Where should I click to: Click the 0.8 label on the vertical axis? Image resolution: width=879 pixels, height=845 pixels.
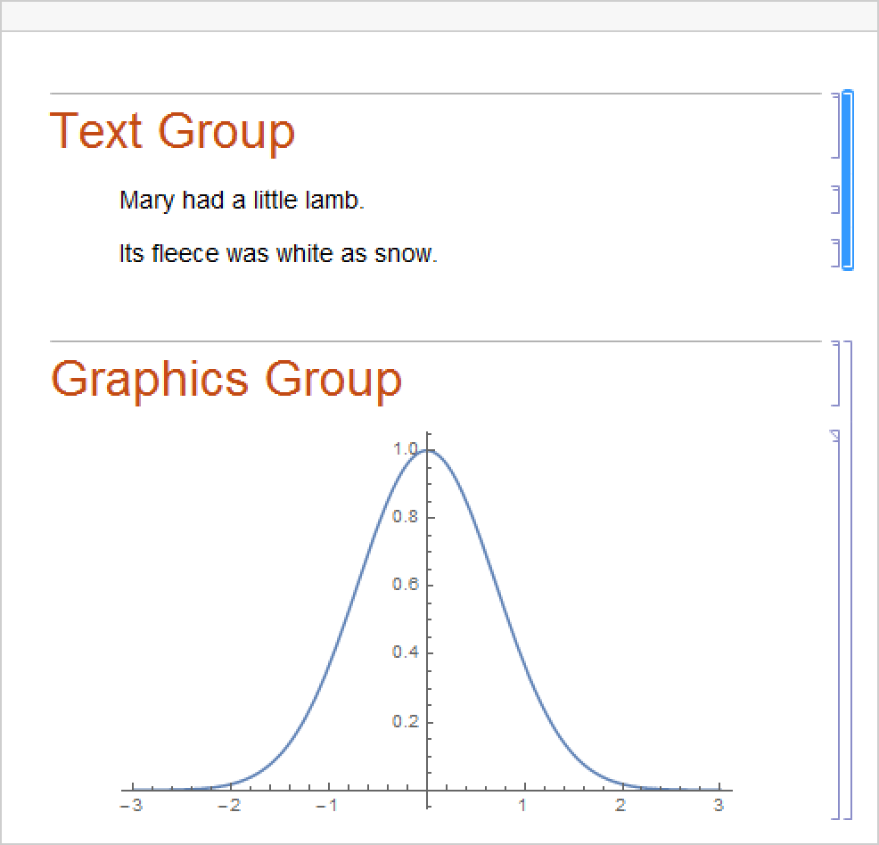click(x=405, y=518)
